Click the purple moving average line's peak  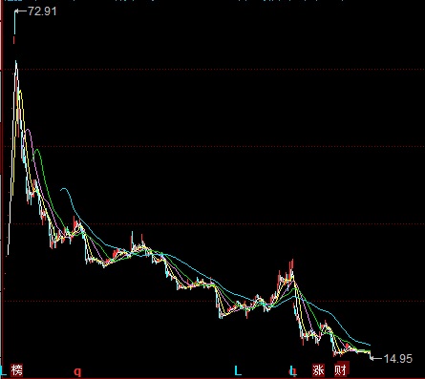click(28, 130)
